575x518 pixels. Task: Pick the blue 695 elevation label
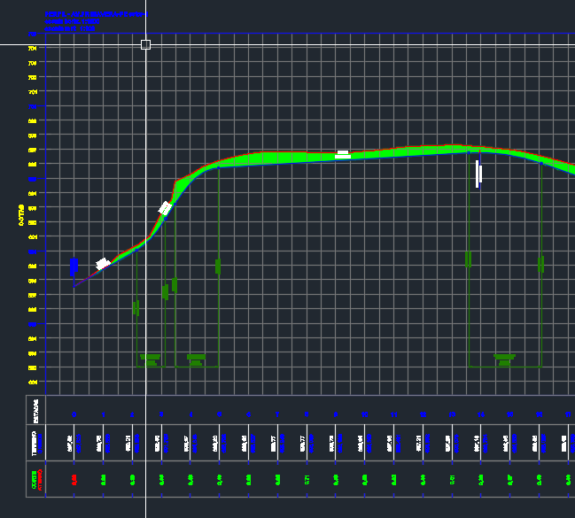(x=32, y=179)
